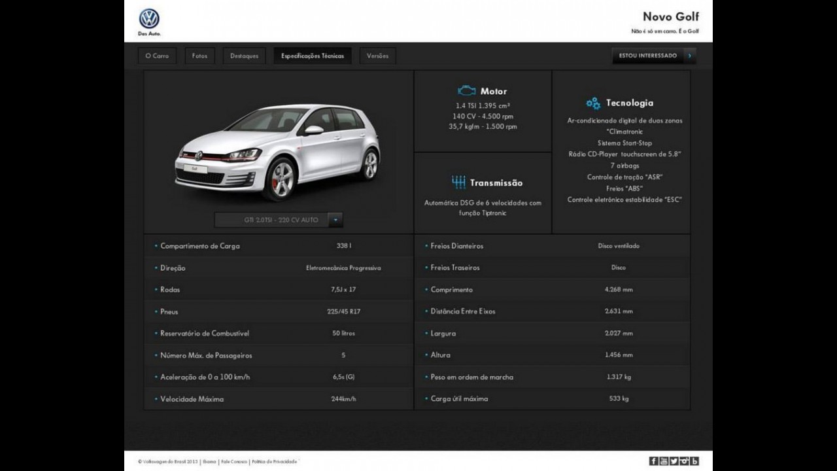Click Aceleração de 0 a 100 km/h label
837x471 pixels.
(205, 377)
